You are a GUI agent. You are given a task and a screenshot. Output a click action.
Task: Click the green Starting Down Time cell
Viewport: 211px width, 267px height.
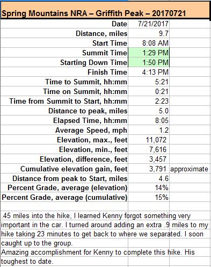tap(149, 62)
